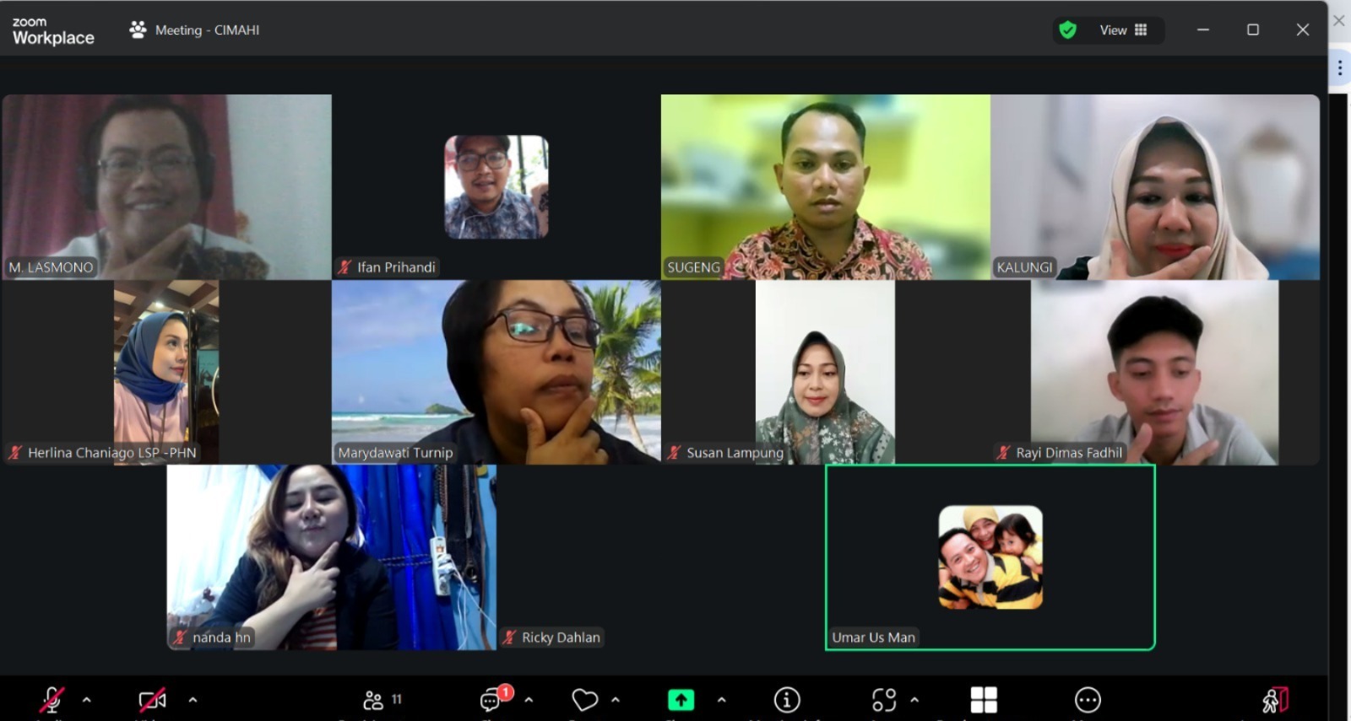Open audio options caret beside microphone
This screenshot has height=721, width=1351.
point(86,700)
